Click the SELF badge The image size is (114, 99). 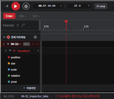tap(27, 44)
